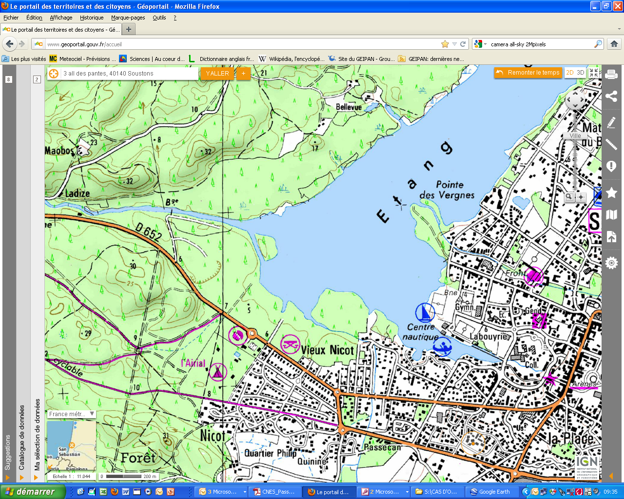Screen dimensions: 624x499
Task: Click the Y ALLER button
Action: tap(217, 74)
